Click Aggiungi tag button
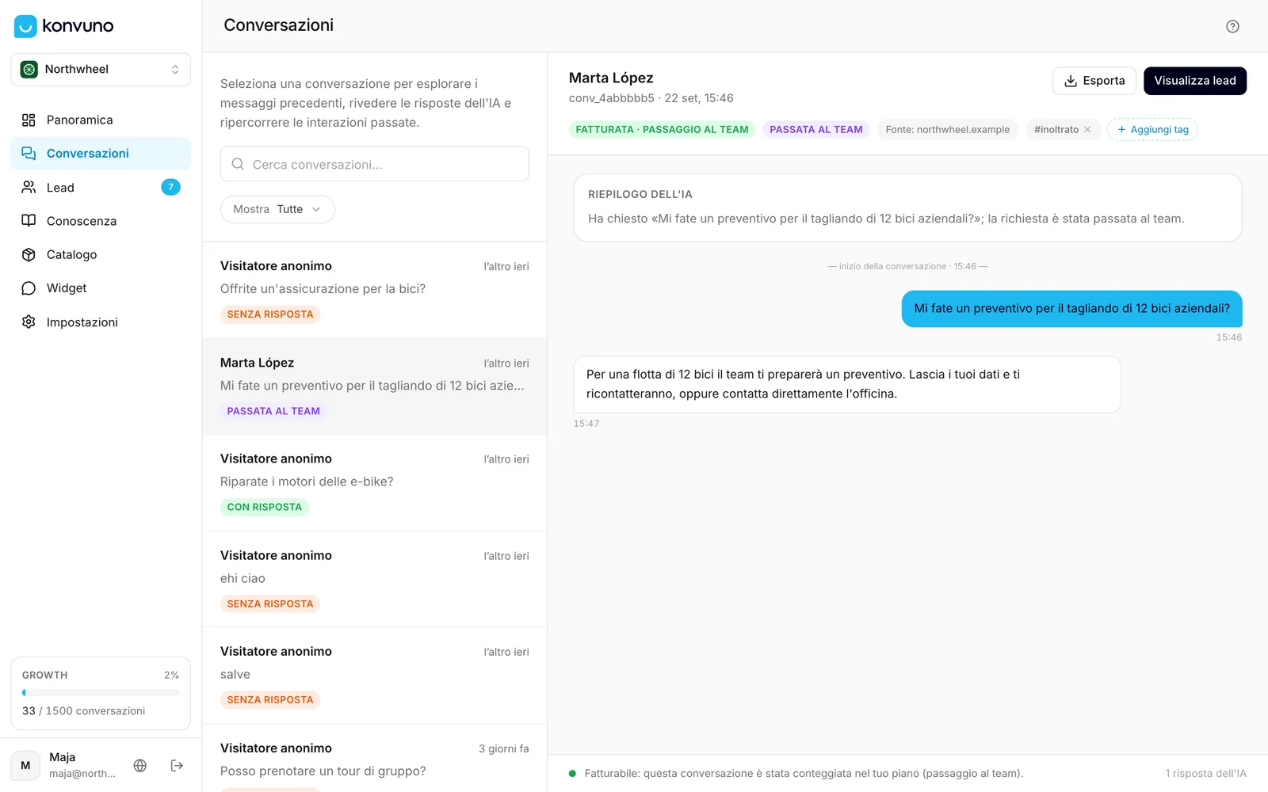The image size is (1268, 792). coord(1152,130)
